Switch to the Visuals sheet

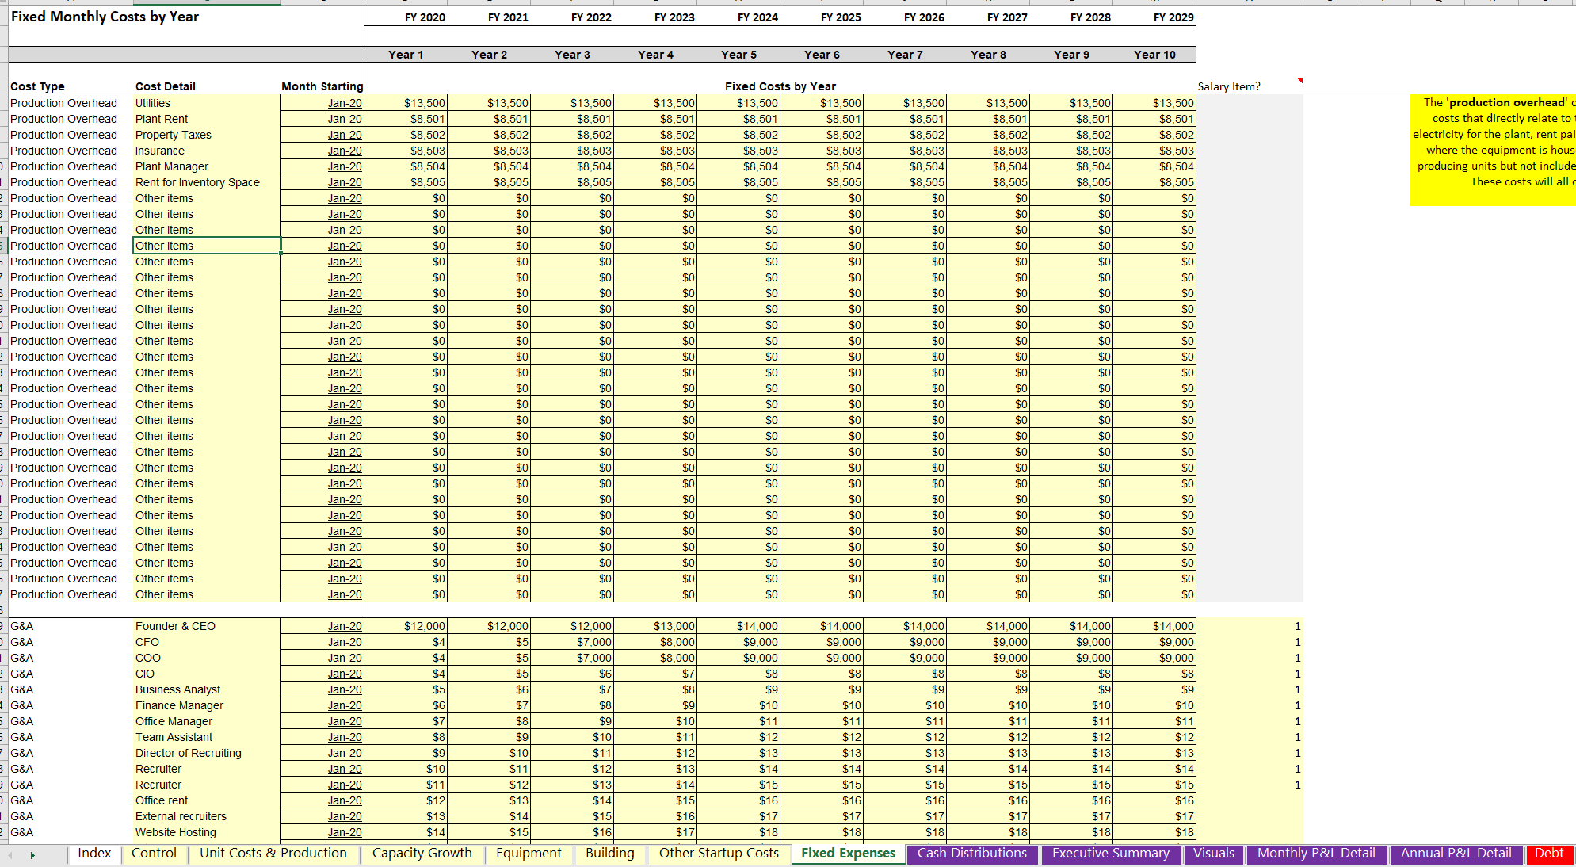(x=1214, y=854)
